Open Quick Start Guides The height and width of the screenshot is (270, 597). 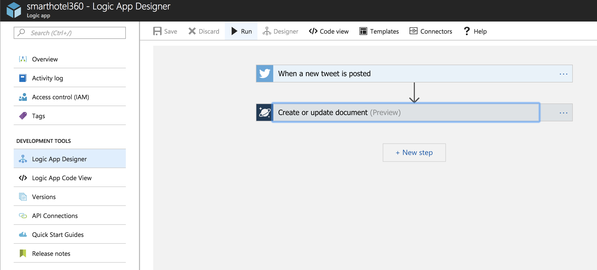tap(70, 235)
